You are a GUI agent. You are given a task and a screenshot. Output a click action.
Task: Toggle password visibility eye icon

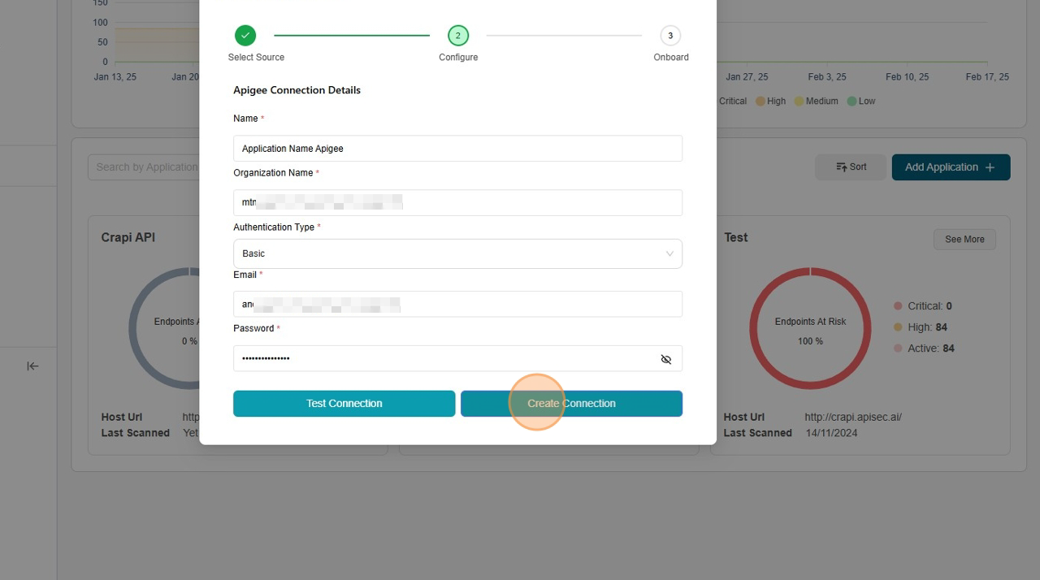pyautogui.click(x=665, y=359)
